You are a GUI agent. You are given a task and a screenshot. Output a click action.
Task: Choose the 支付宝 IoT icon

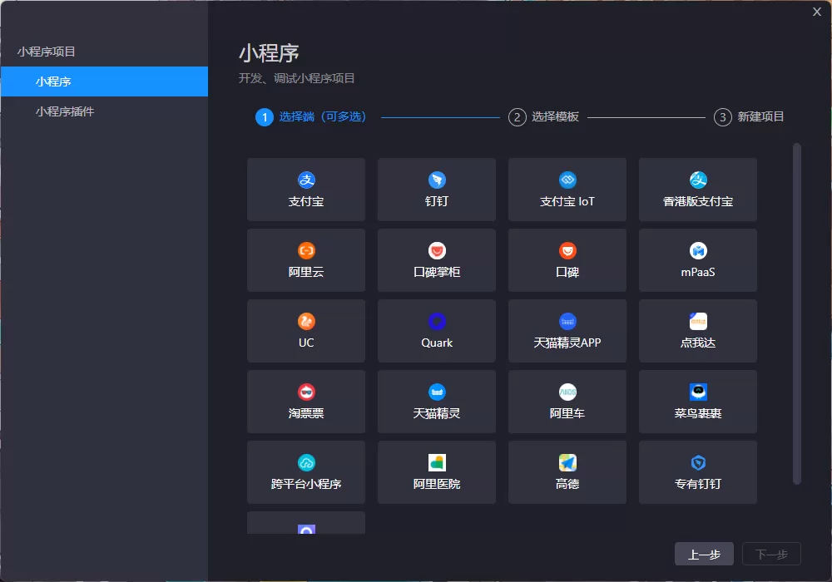pos(567,189)
